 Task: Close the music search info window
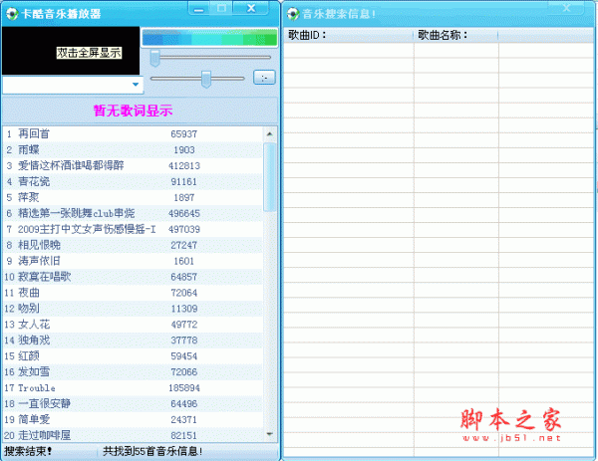pyautogui.click(x=566, y=8)
